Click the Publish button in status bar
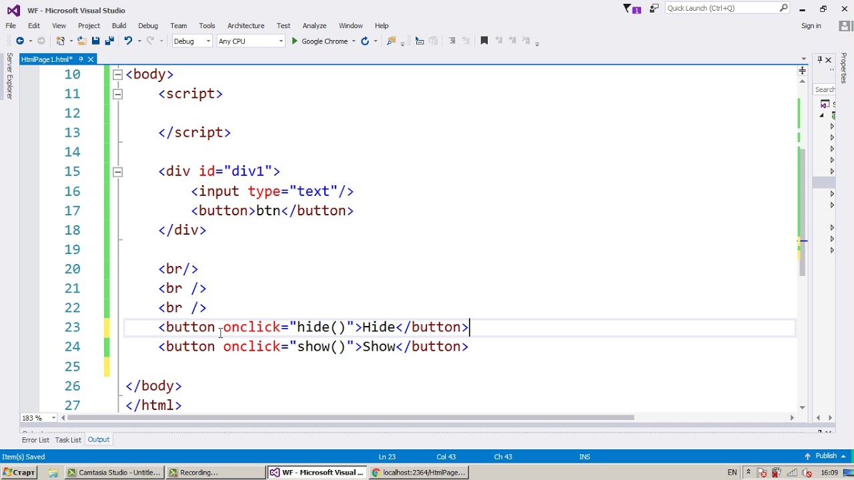Image resolution: width=854 pixels, height=480 pixels. click(x=826, y=456)
